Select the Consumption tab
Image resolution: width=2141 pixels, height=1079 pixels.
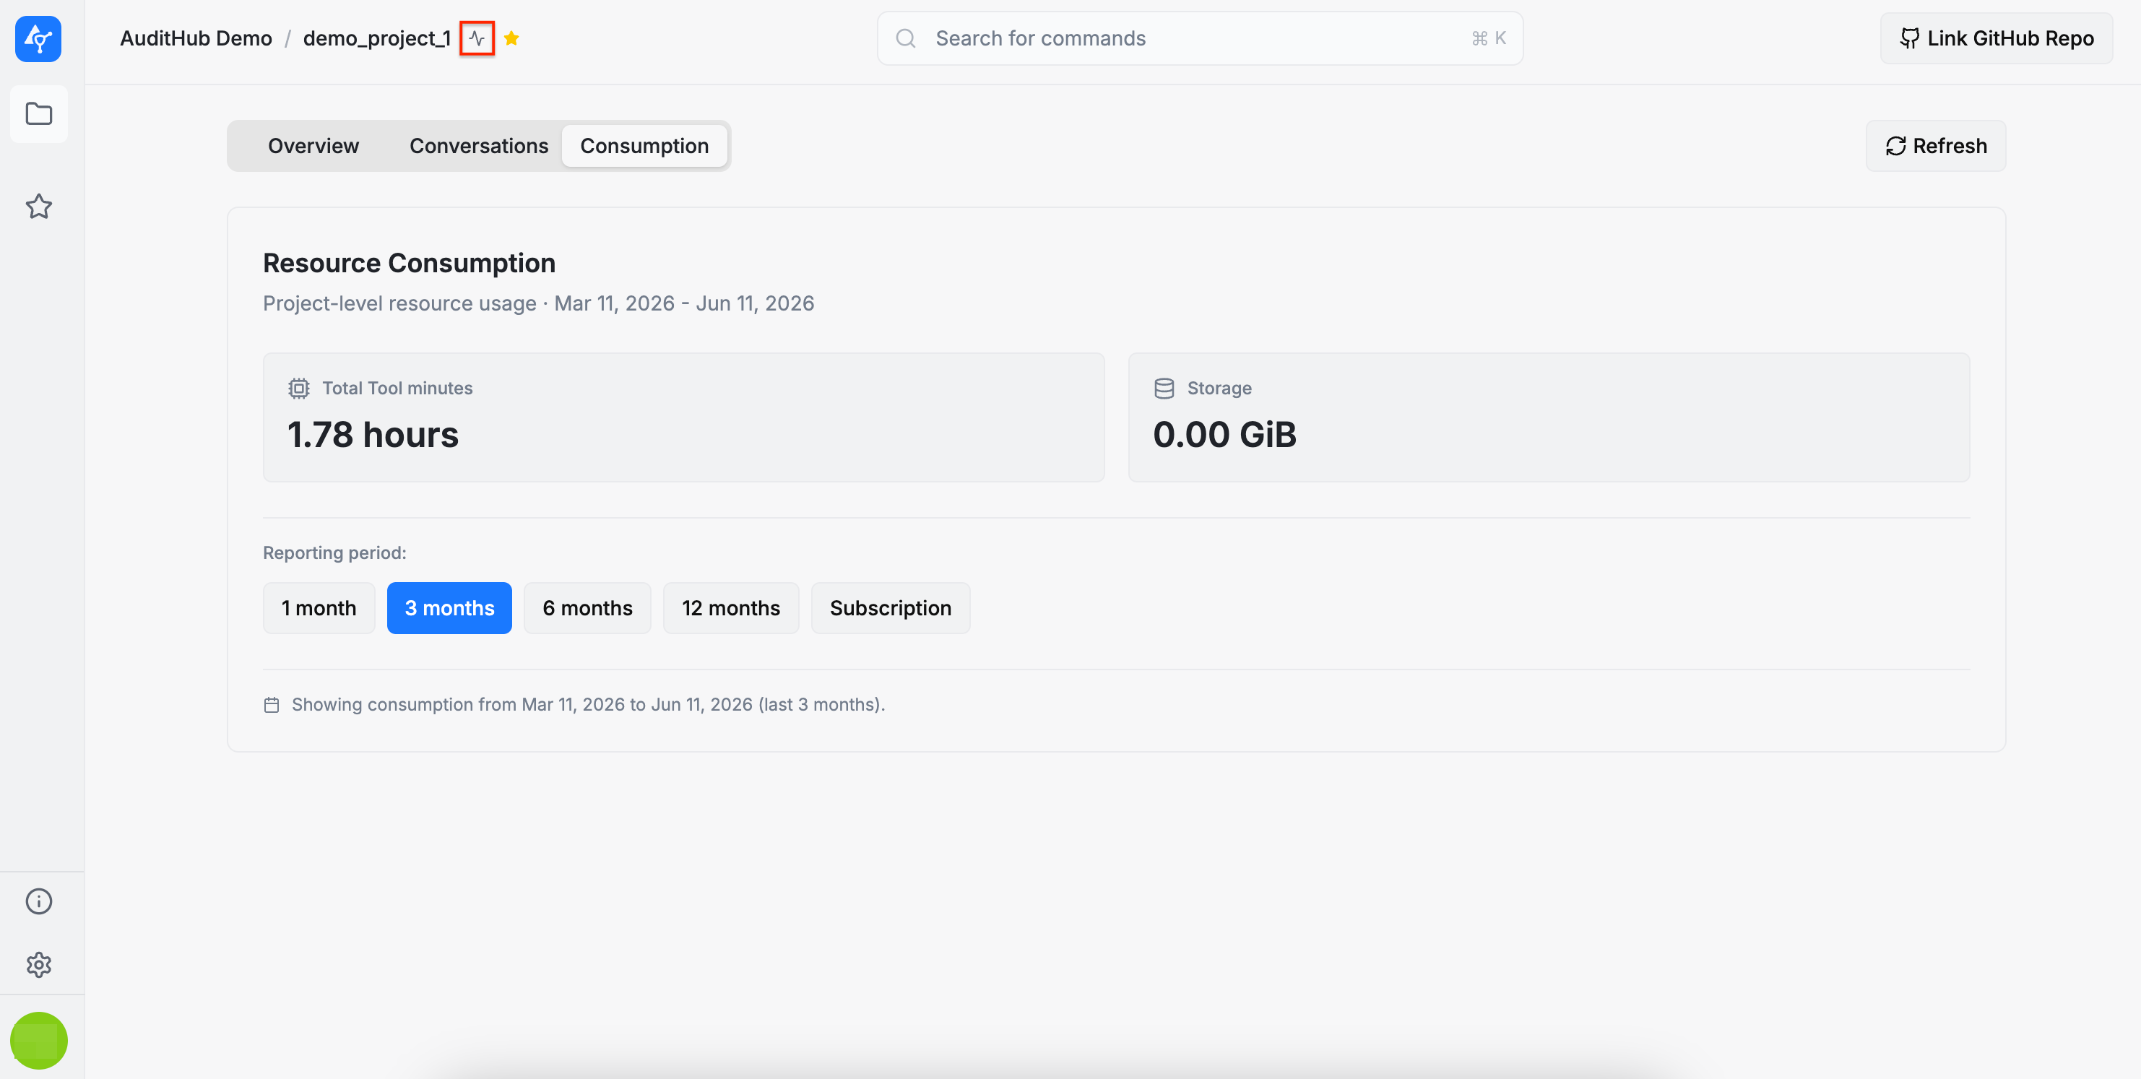tap(644, 145)
